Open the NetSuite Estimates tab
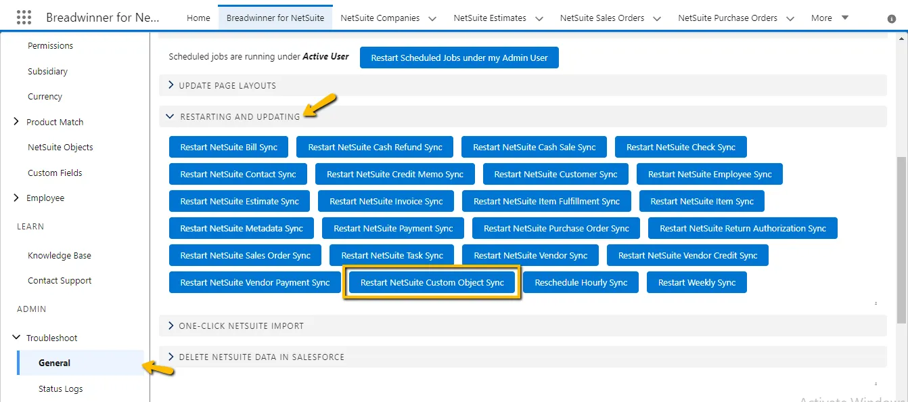908x402 pixels. pyautogui.click(x=490, y=18)
